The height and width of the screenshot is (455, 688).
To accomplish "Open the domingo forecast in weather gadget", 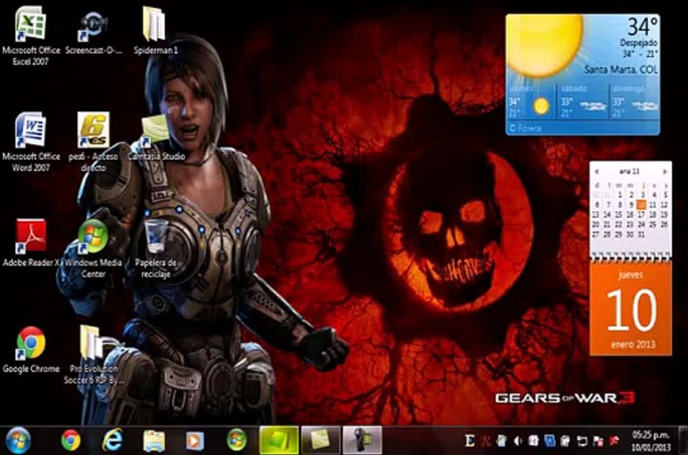I will (x=635, y=102).
